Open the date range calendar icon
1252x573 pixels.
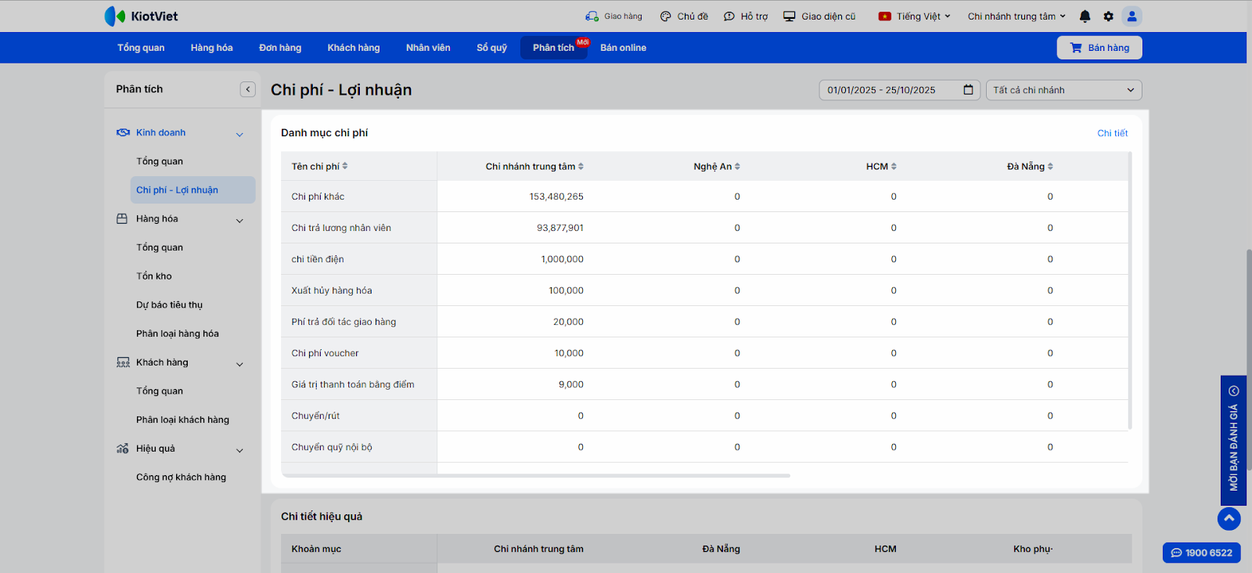point(968,90)
